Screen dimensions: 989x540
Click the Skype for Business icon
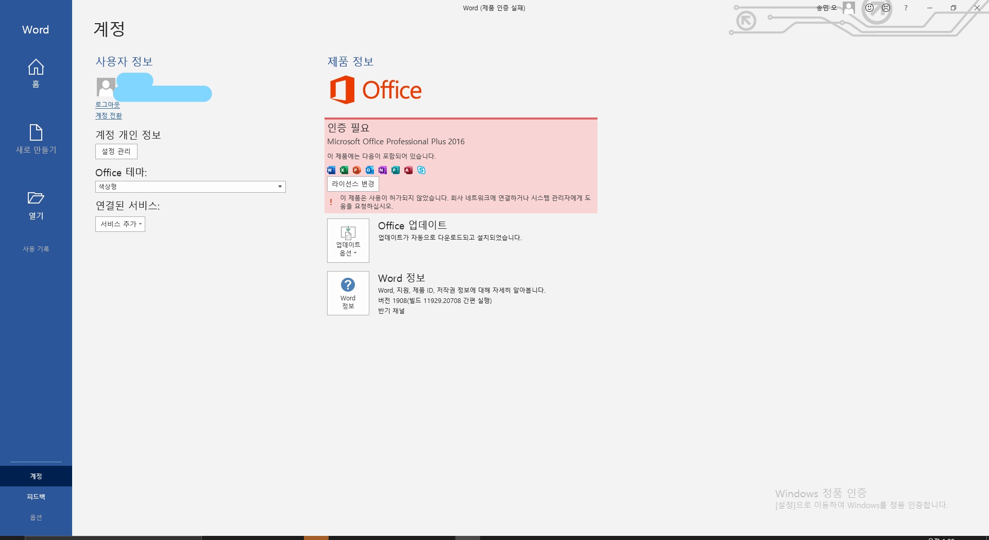pyautogui.click(x=421, y=170)
